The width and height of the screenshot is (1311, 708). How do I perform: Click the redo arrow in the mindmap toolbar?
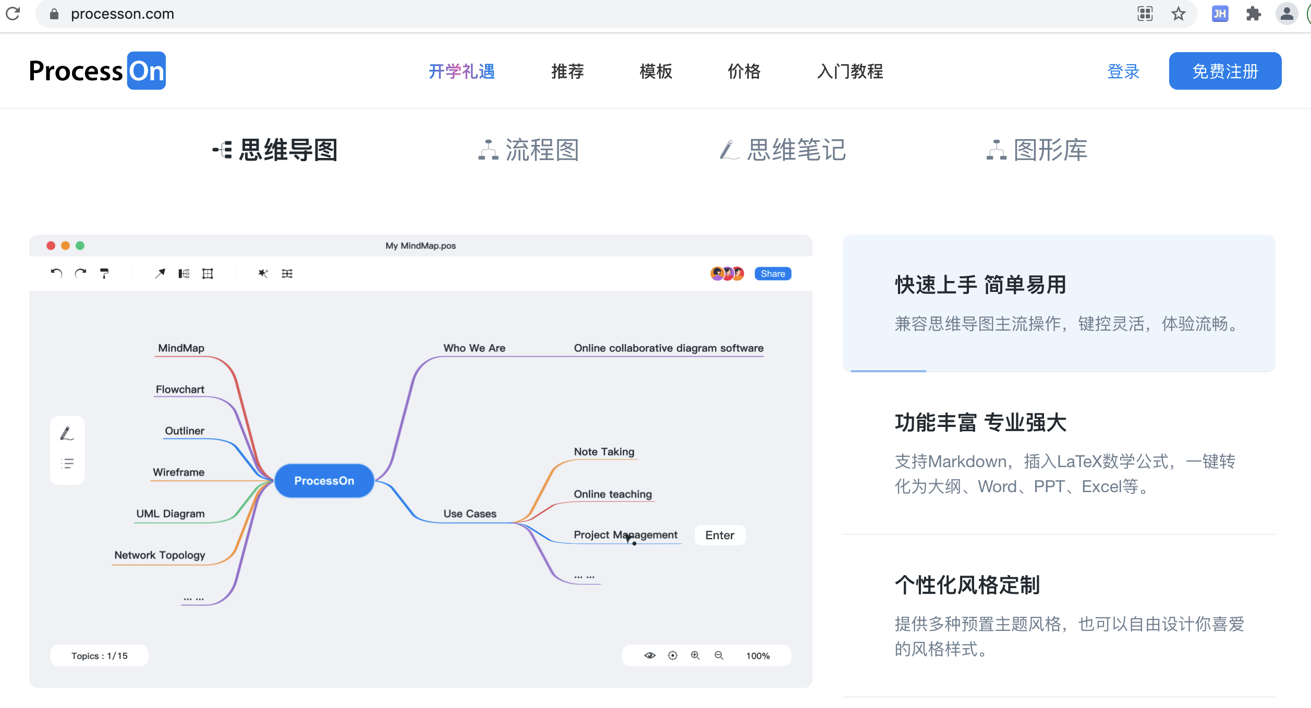click(80, 273)
